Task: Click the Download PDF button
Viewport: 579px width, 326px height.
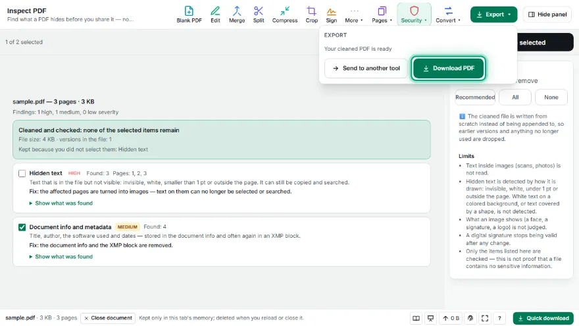Action: 448,68
